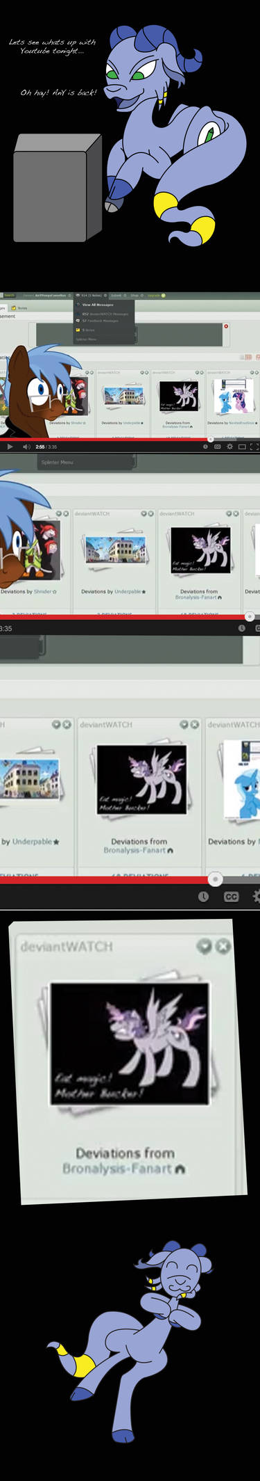The height and width of the screenshot is (1481, 260).
Task: Click Shop in the deviantART top bar
Action: coord(135,295)
